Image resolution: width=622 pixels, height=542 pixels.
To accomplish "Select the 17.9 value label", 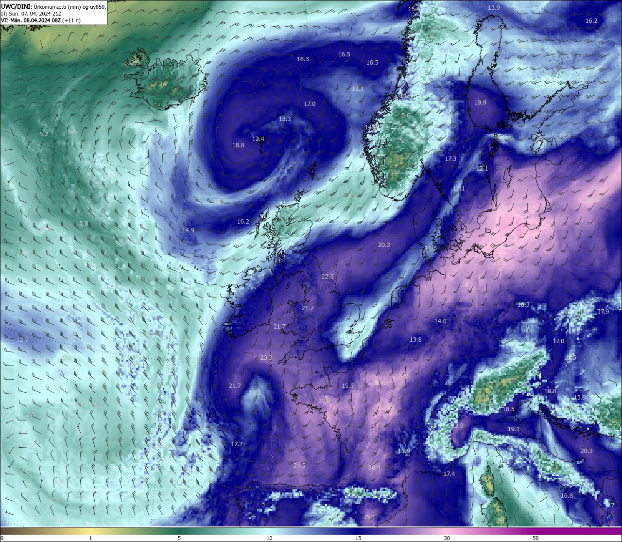I will pyautogui.click(x=603, y=311).
